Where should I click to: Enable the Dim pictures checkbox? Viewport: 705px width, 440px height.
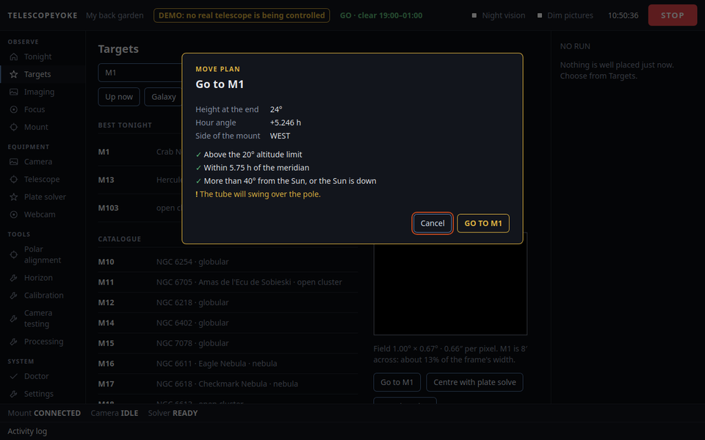click(540, 15)
